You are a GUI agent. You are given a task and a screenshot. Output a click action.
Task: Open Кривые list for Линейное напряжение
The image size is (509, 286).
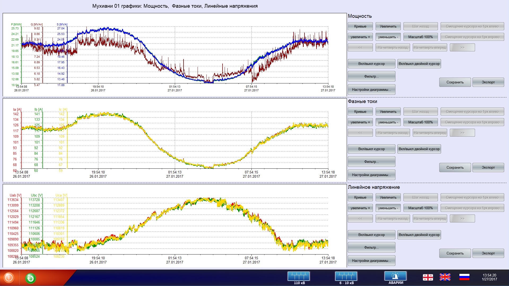pos(360,198)
